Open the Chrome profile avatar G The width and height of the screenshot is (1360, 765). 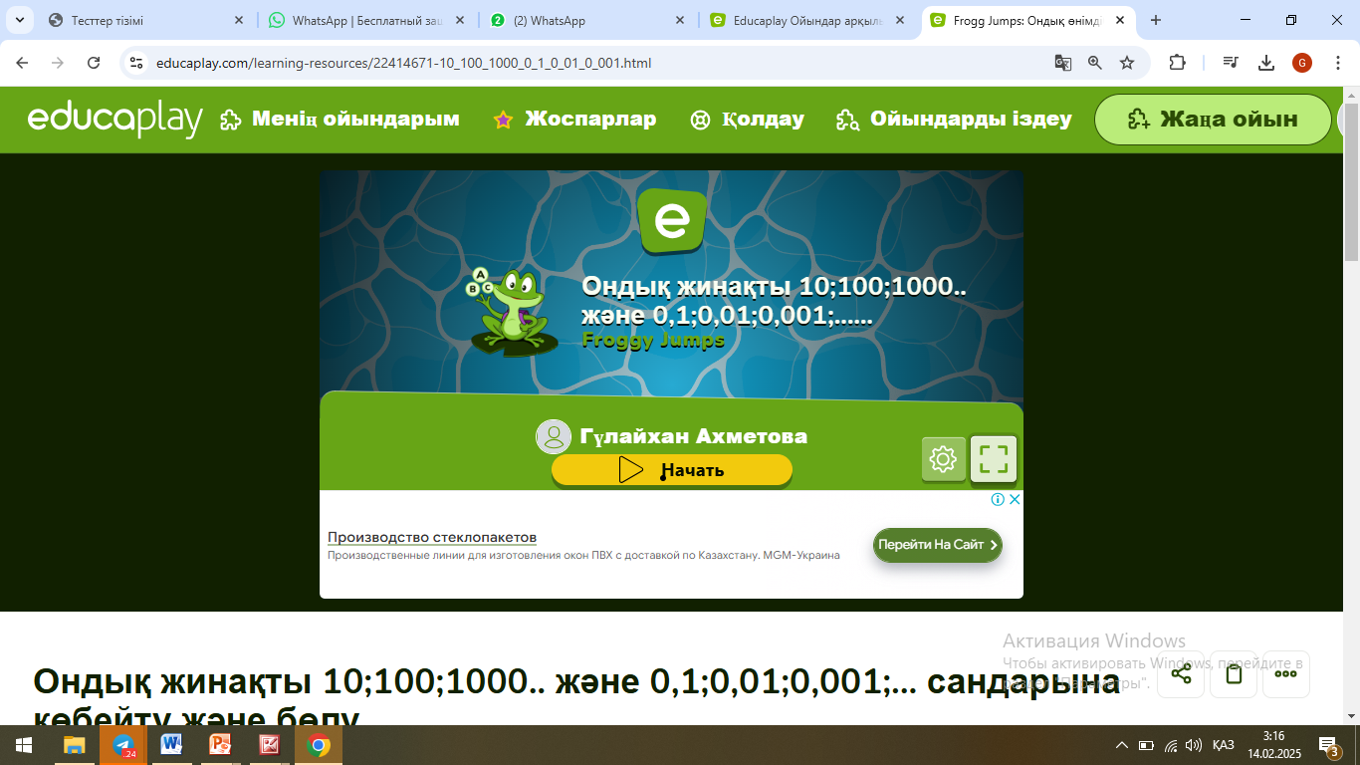coord(1302,63)
